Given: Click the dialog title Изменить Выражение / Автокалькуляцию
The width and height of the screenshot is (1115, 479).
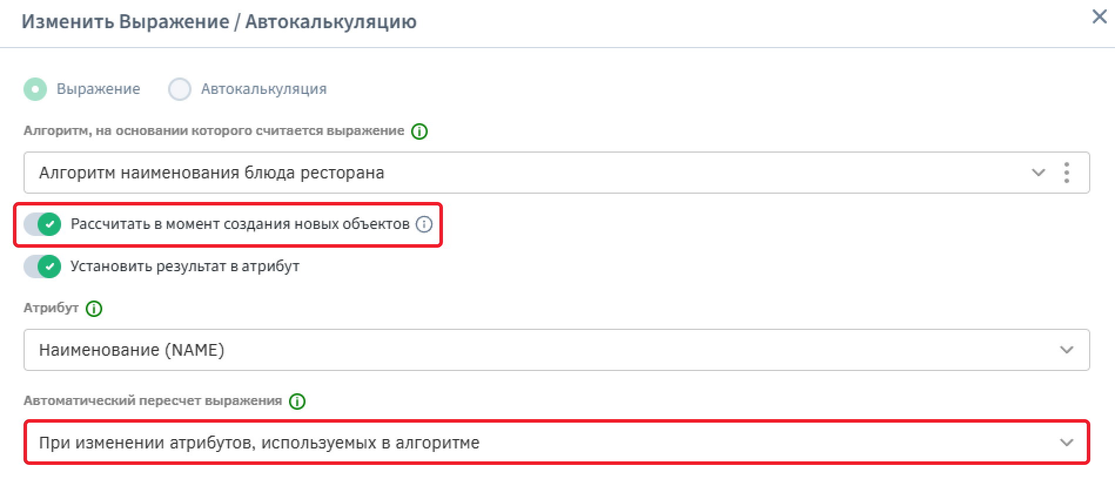Looking at the screenshot, I should click(x=219, y=22).
